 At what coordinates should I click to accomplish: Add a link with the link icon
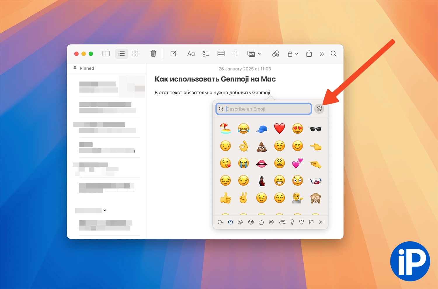tap(276, 54)
